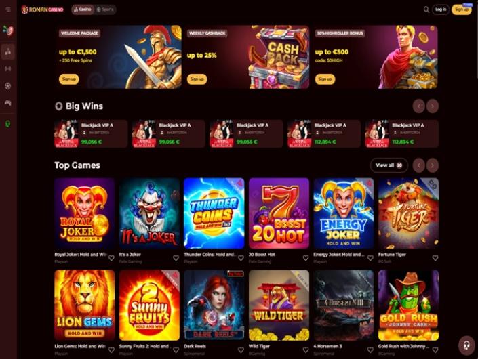Click the search magnifier icon
Image resolution: width=478 pixels, height=359 pixels.
tap(426, 9)
